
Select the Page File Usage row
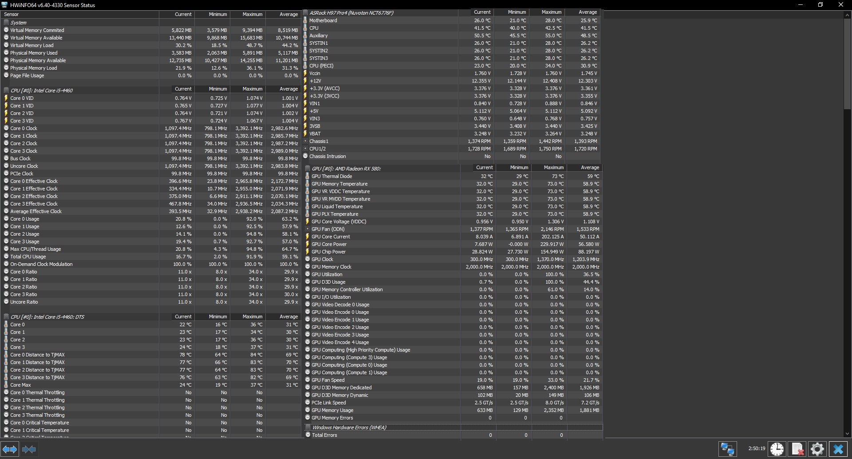coord(151,75)
